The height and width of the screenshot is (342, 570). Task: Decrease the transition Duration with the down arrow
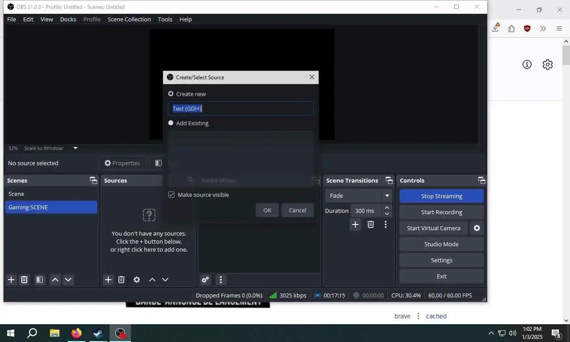(x=387, y=214)
